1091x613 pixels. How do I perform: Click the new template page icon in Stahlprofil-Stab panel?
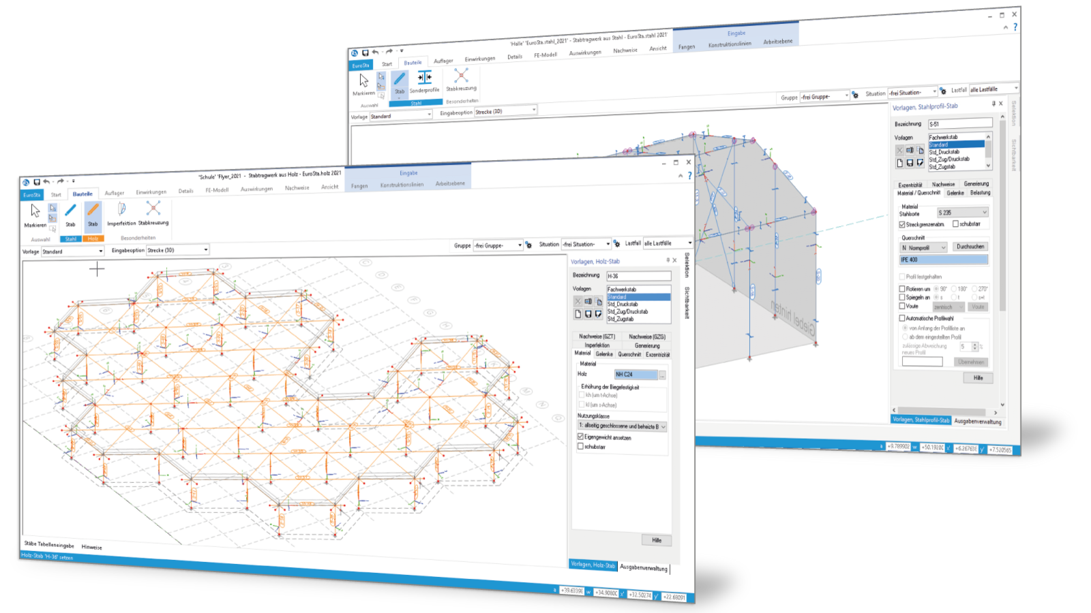[x=899, y=163]
